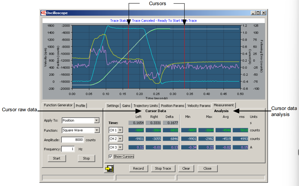Expand the Function Square Wave dropdown
Screen dimensions: 299x186
[x=97, y=130]
